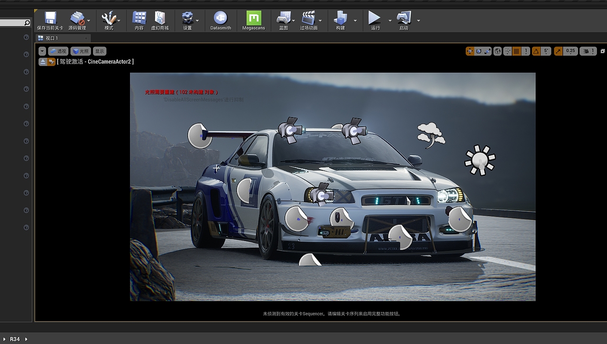Open viewport options dropdown arrow
Viewport: 607px width, 344px height.
pyautogui.click(x=42, y=51)
